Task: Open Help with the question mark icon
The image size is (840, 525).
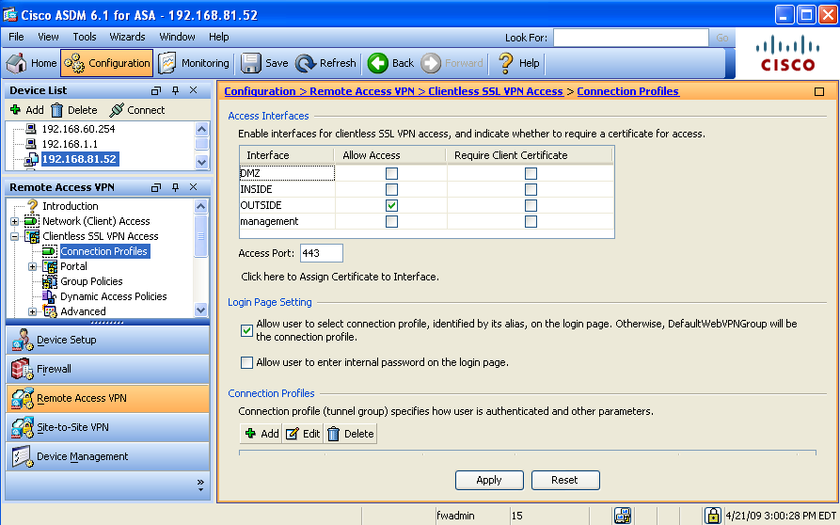Action: pyautogui.click(x=518, y=63)
